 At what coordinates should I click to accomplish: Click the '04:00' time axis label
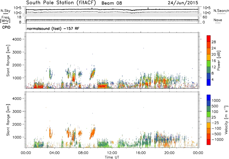pyautogui.click(x=54, y=153)
